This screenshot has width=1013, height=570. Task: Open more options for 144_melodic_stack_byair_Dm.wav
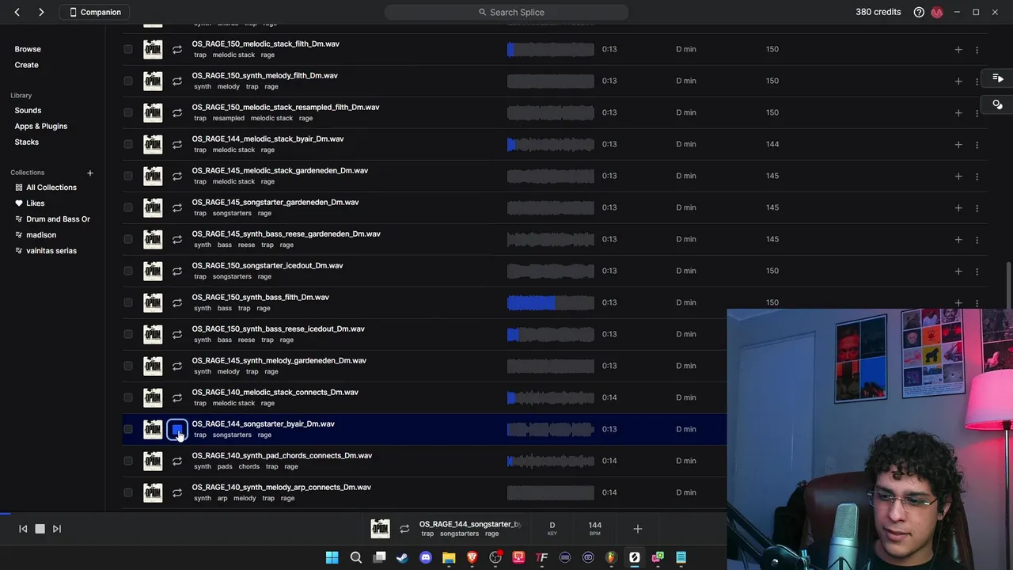(977, 144)
